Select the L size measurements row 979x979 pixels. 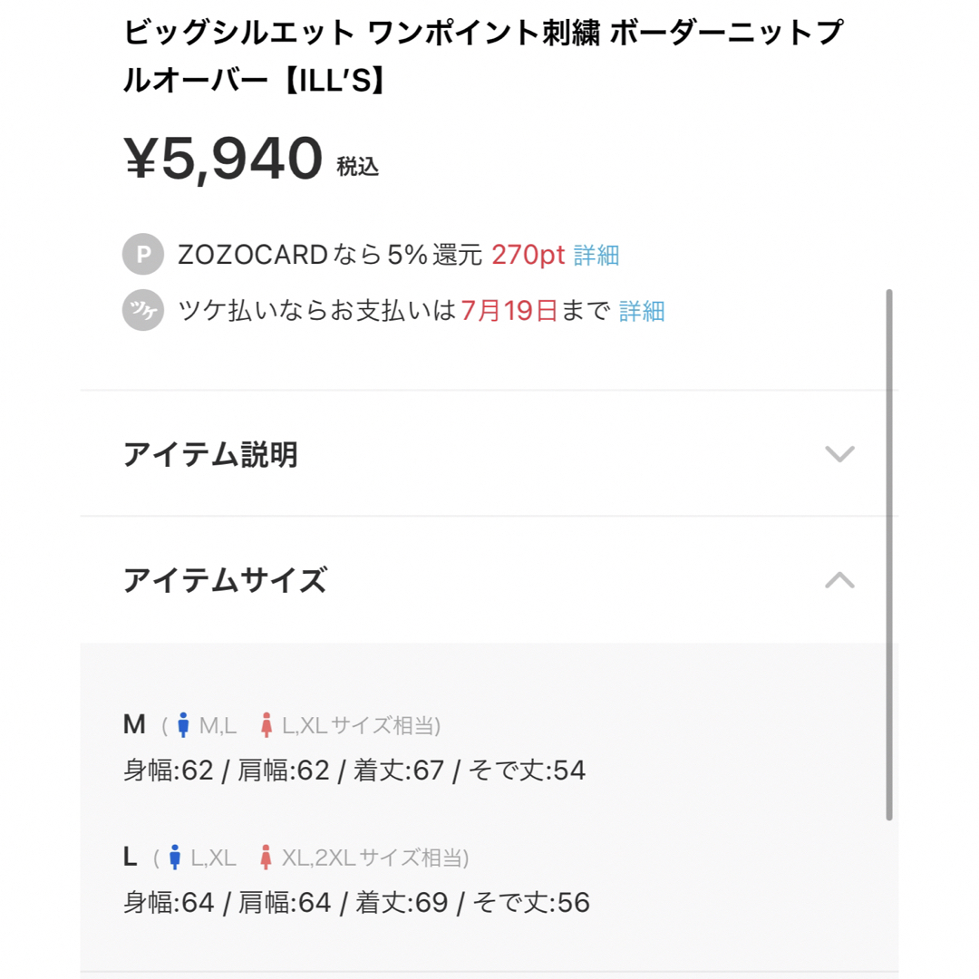[x=356, y=903]
